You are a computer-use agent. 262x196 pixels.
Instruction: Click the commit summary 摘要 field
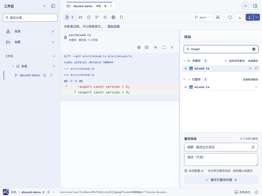(x=221, y=147)
